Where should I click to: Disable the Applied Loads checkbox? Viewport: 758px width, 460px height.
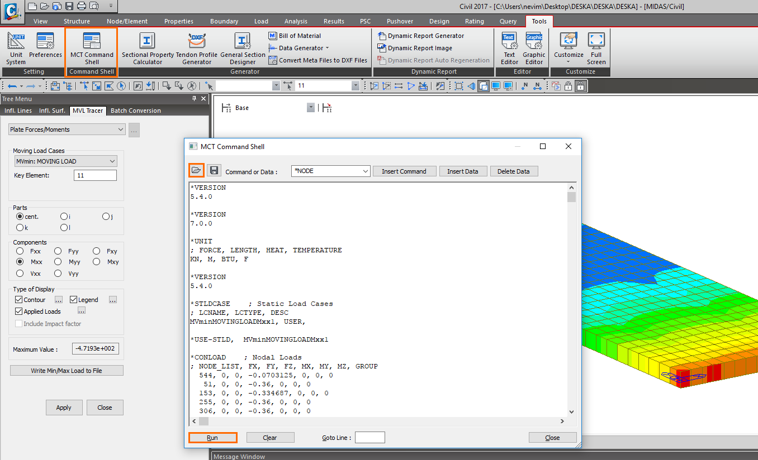19,312
